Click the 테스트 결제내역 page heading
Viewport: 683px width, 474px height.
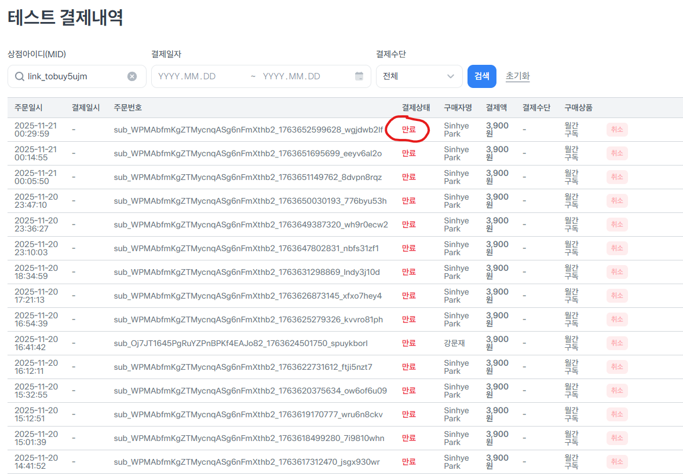(65, 18)
